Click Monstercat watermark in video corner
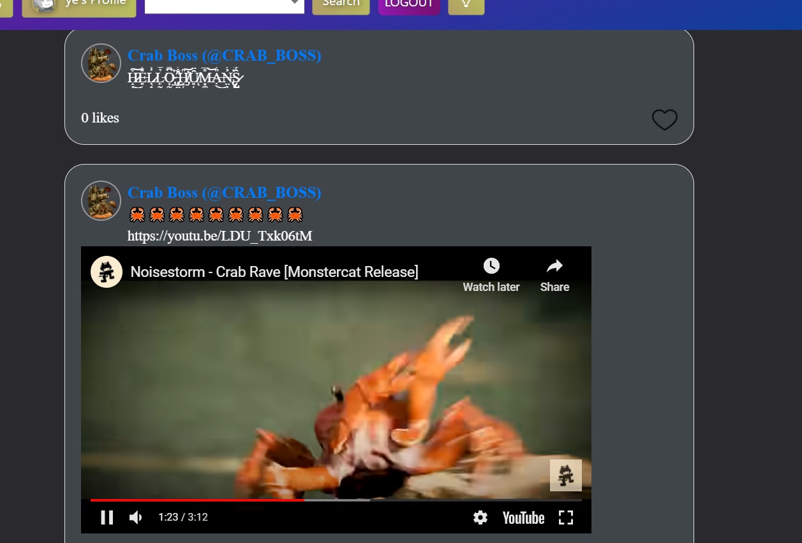The height and width of the screenshot is (543, 802). tap(566, 475)
